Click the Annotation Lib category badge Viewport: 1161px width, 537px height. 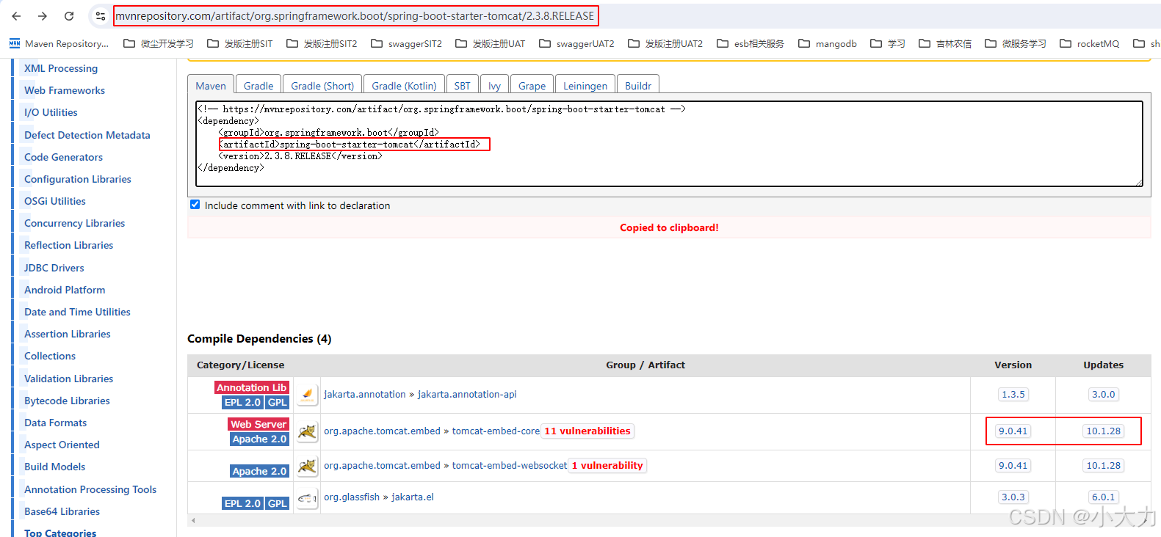(252, 387)
